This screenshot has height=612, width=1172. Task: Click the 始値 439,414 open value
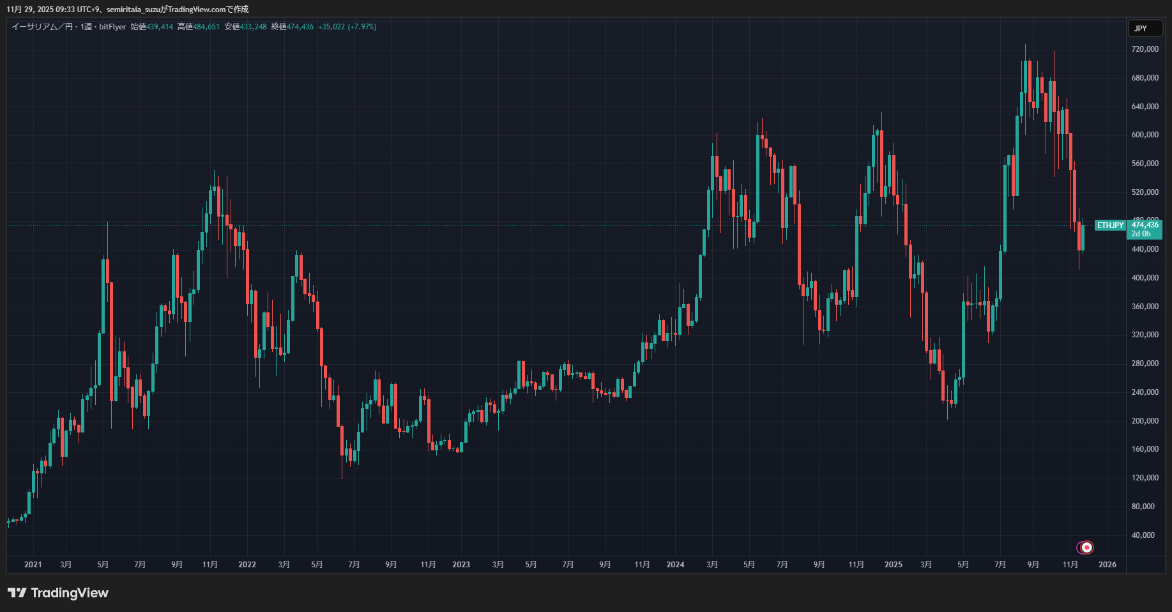pyautogui.click(x=152, y=27)
